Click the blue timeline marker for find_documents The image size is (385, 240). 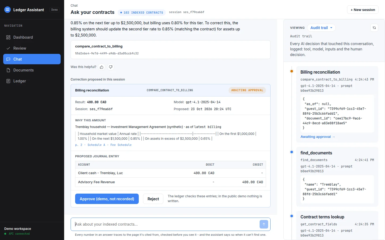point(292,152)
